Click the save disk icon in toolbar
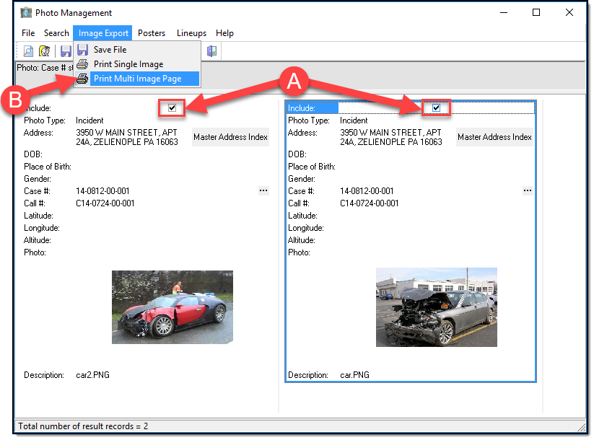This screenshot has height=440, width=594. 66,51
